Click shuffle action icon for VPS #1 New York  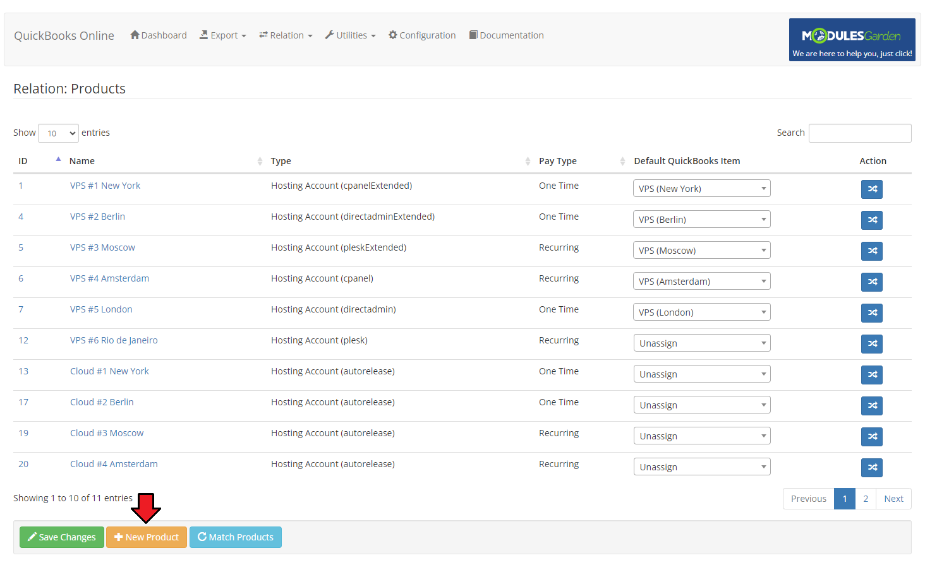pos(871,189)
